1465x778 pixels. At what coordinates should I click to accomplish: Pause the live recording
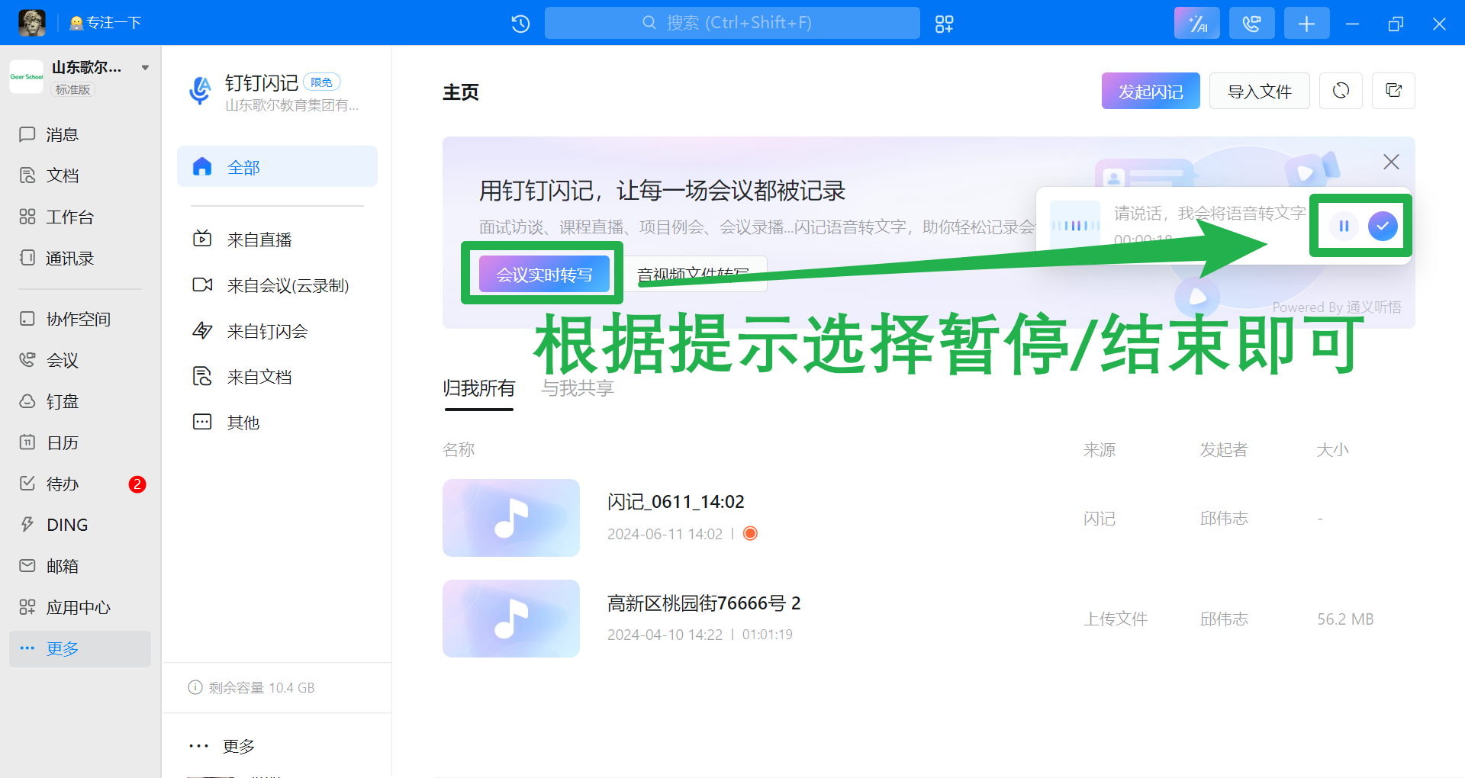click(x=1344, y=226)
